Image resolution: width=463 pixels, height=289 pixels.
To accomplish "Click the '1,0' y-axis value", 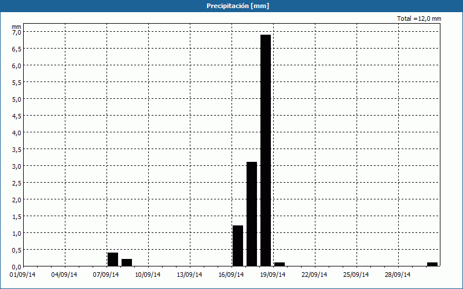I will [x=16, y=234].
